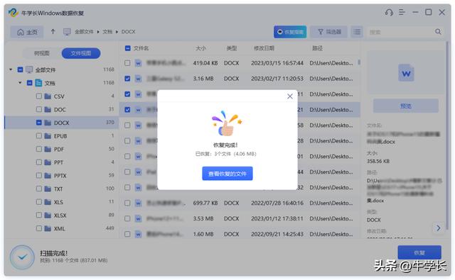This screenshot has height=280, width=455.
Task: Click the Word preview thumbnail
Action: pos(406,73)
